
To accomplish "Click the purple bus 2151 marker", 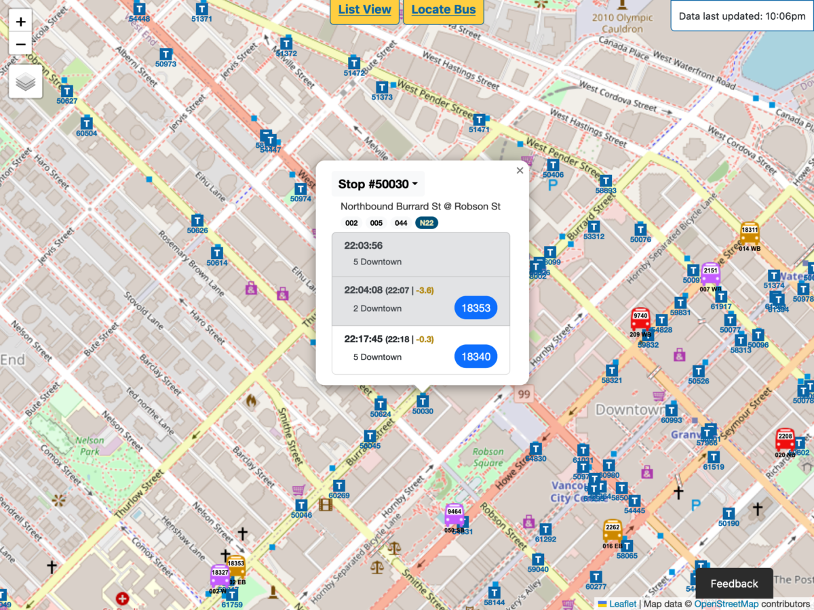I will click(x=710, y=274).
